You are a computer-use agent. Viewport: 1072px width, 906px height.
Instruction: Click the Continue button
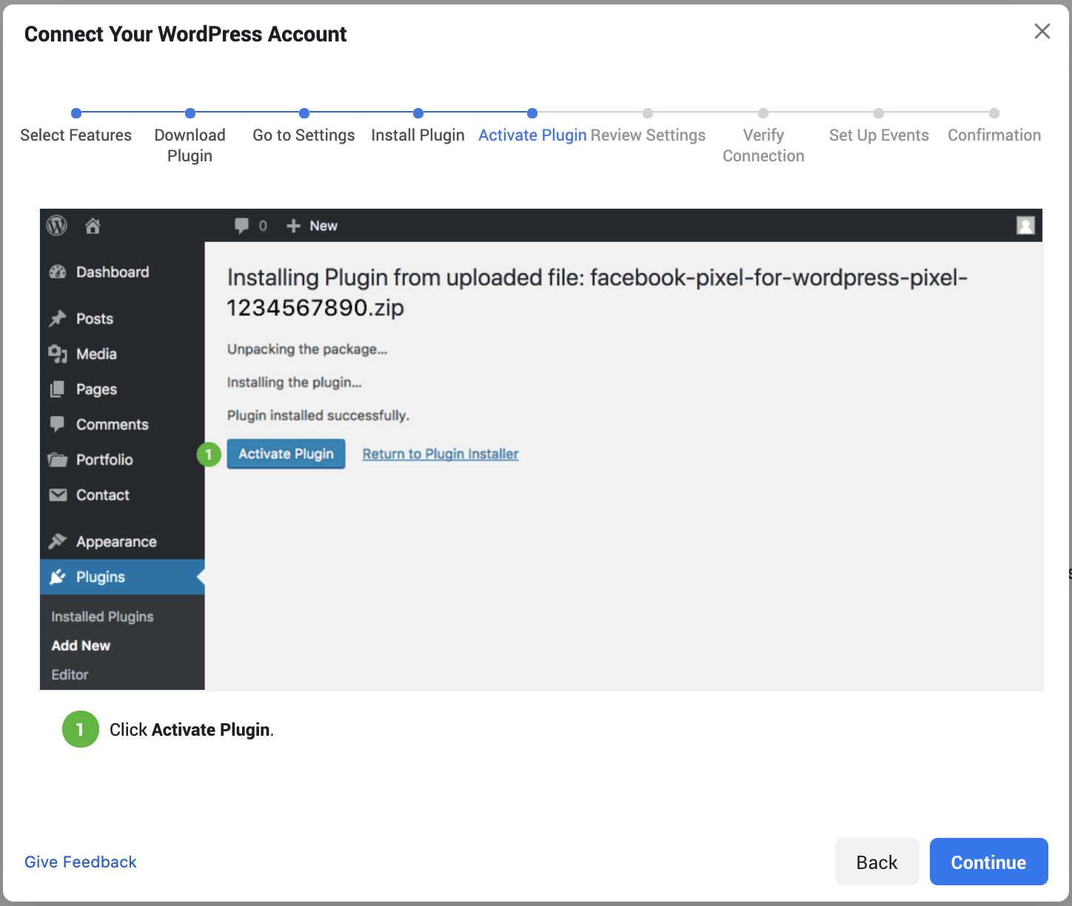(x=988, y=862)
